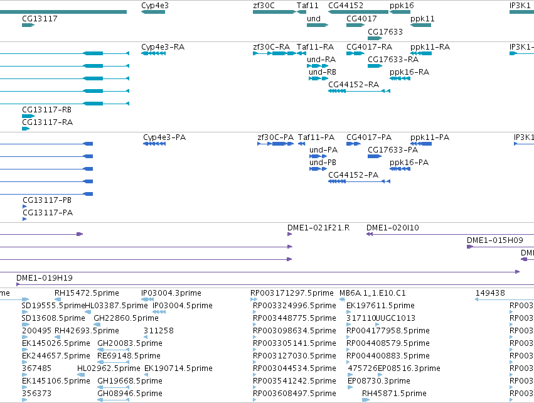Click EST RE69148.5prime
Screen dimensions: 534x403
[x=113, y=362]
